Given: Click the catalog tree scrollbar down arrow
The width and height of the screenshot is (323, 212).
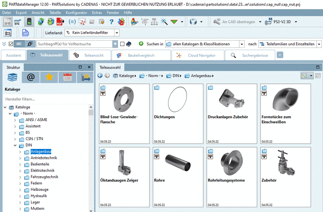Looking at the screenshot, I should [x=91, y=210].
